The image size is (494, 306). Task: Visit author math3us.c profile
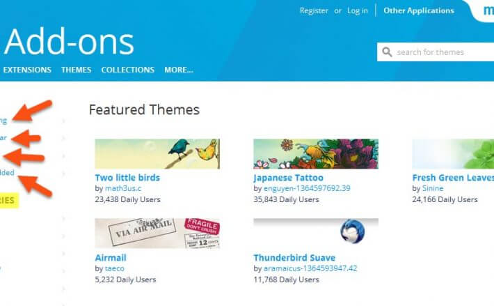point(123,188)
